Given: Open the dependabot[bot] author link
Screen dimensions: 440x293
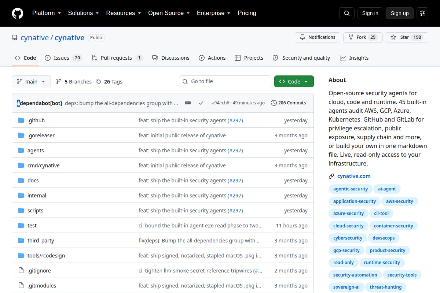Looking at the screenshot, I should (x=41, y=103).
